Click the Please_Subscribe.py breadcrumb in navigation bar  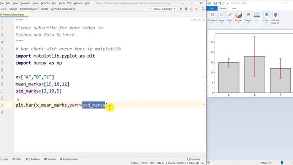pyautogui.click(x=64, y=9)
